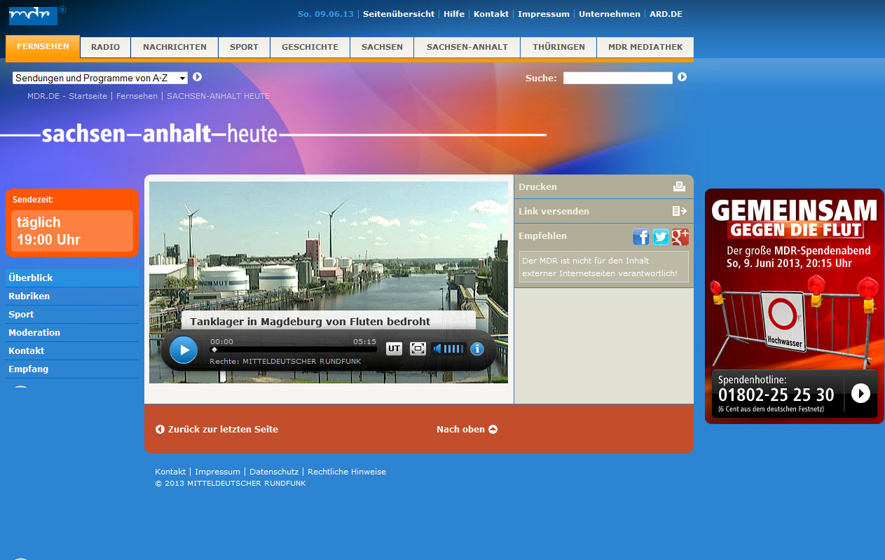Open footer Rechtliche Hinweise link
This screenshot has width=885, height=560.
(347, 472)
